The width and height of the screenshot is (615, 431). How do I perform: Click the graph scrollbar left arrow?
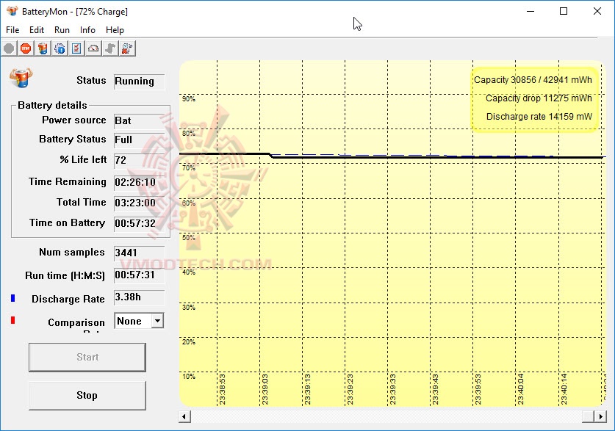click(184, 416)
